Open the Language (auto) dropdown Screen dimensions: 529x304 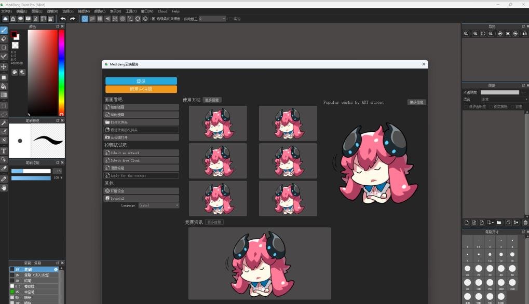point(158,205)
